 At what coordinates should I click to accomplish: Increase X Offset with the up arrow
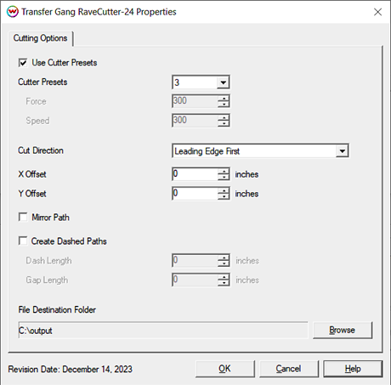224,171
